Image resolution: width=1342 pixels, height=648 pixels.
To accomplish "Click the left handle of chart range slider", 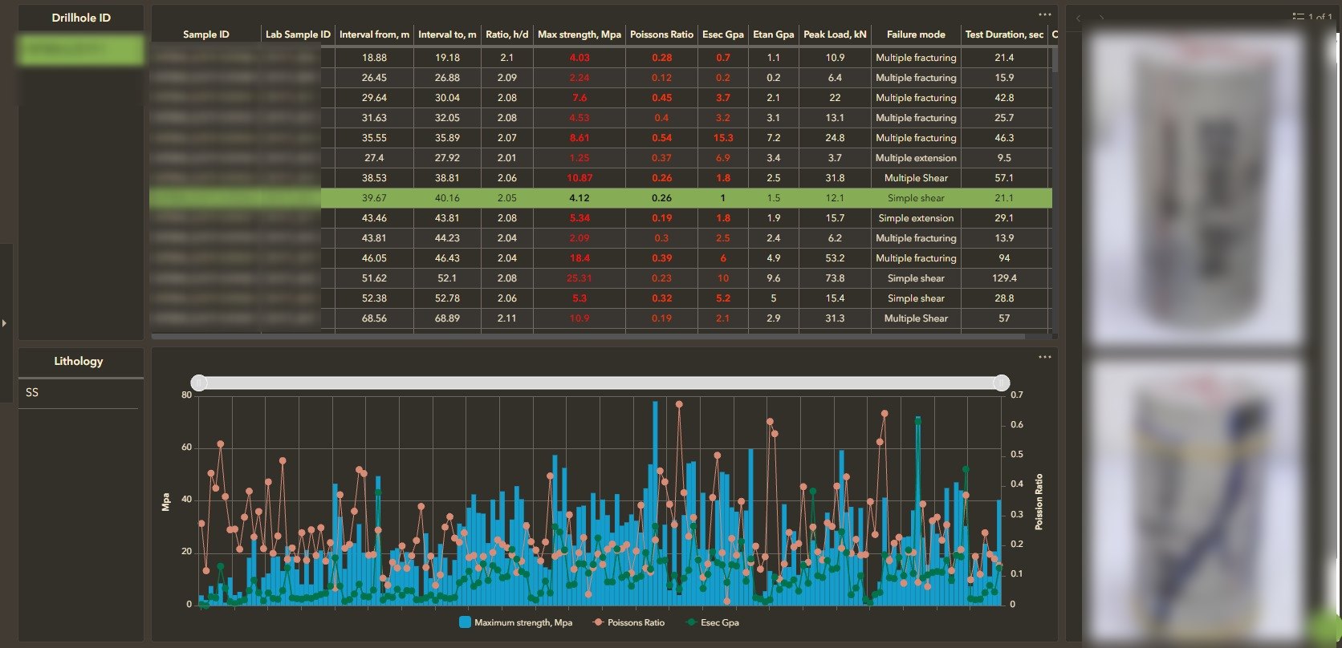I will [199, 383].
